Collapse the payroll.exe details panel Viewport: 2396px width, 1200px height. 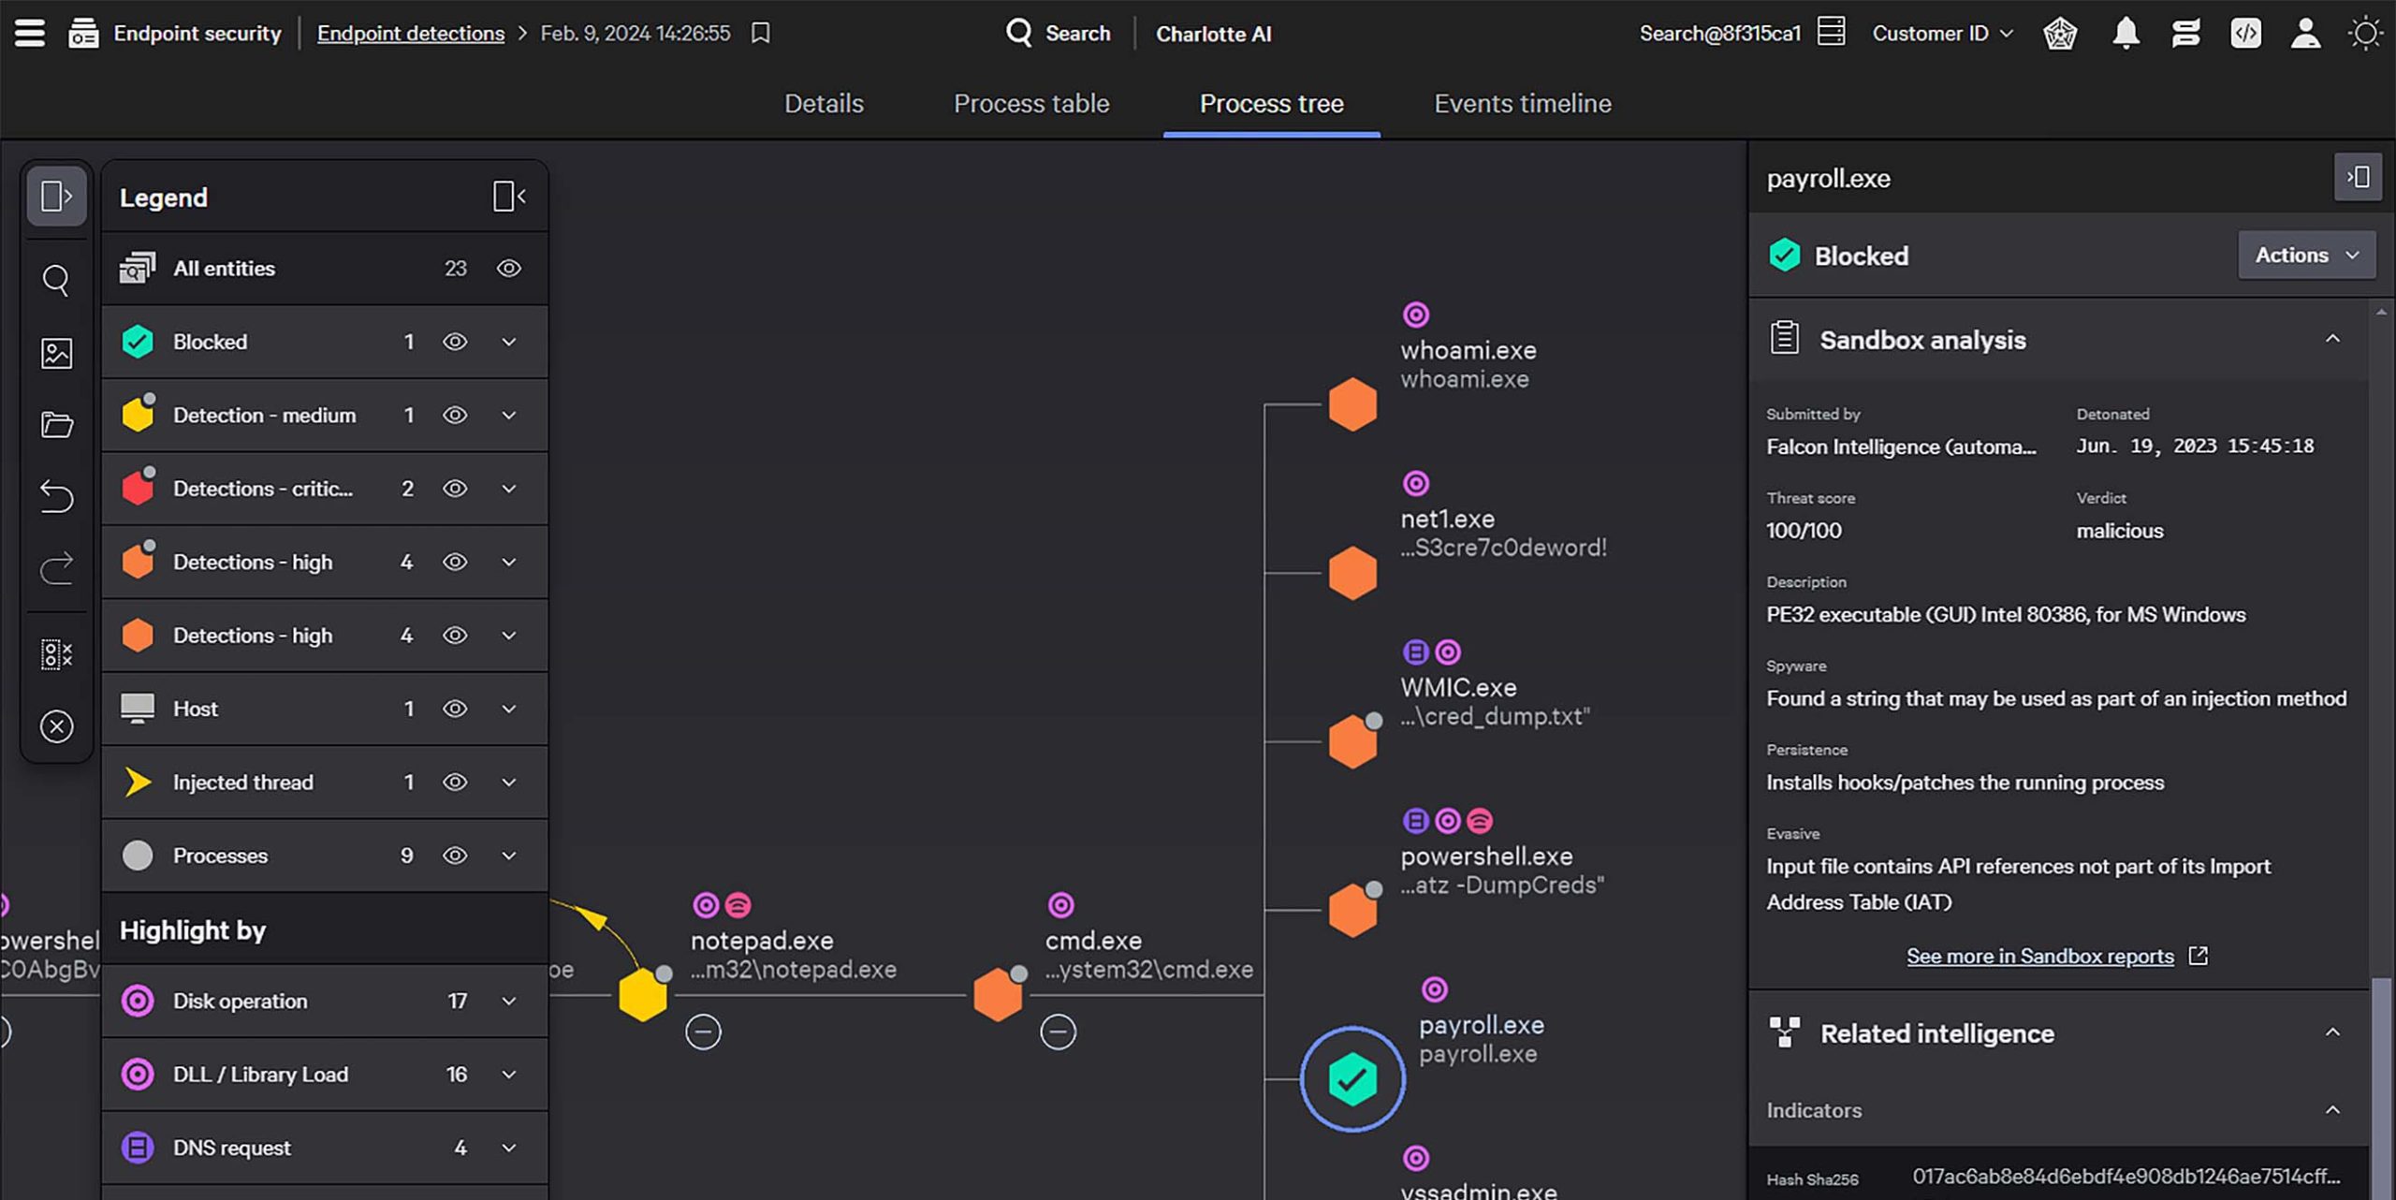click(x=2358, y=177)
